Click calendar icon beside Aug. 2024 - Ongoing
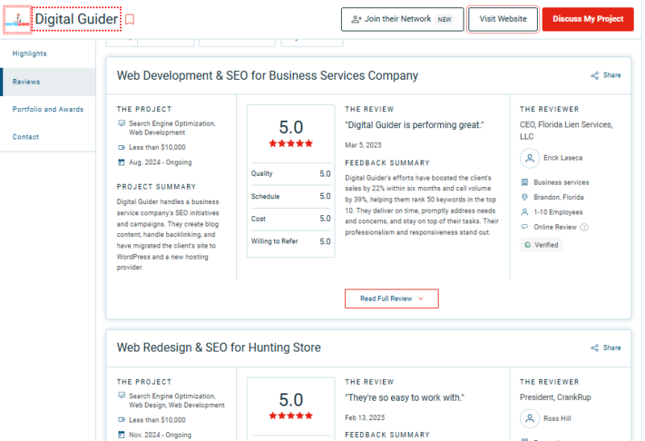This screenshot has width=645, height=441. 122,162
